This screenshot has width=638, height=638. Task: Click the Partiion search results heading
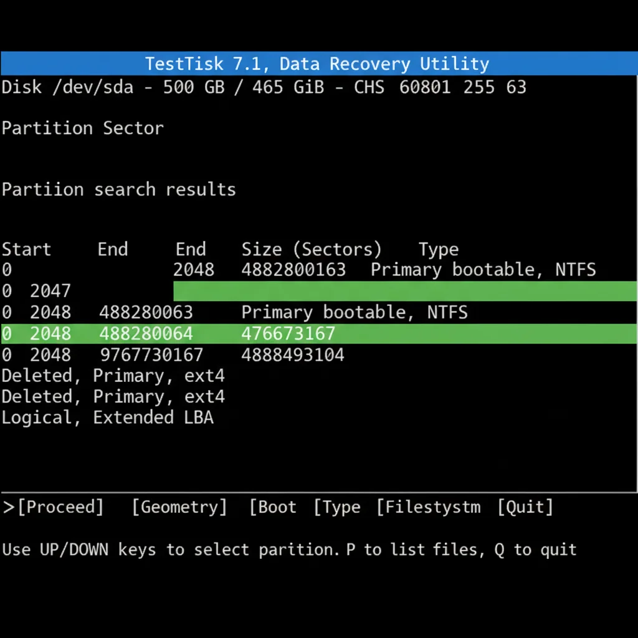point(119,189)
